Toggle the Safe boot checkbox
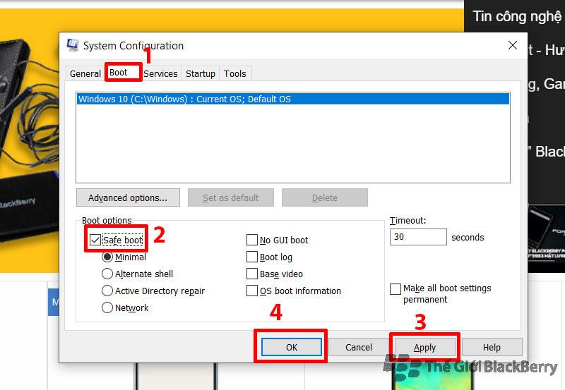Viewport: 565px width, 390px height. click(95, 240)
